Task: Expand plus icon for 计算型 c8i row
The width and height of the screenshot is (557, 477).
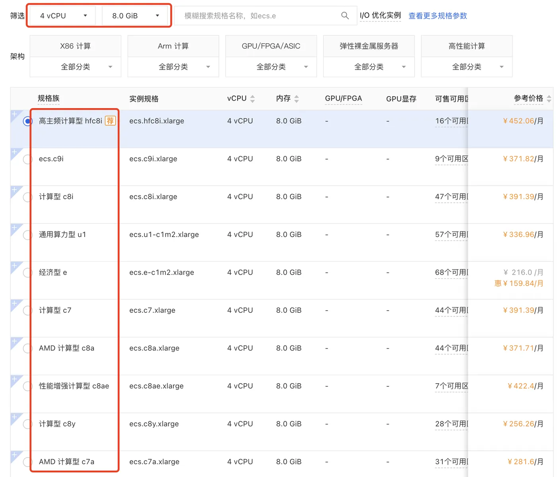Action: [14, 190]
